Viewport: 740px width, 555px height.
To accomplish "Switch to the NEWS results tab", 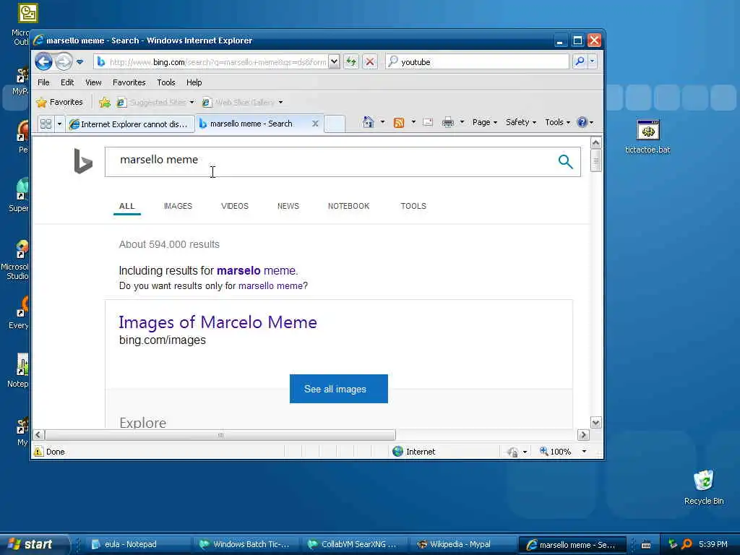I will tap(288, 206).
